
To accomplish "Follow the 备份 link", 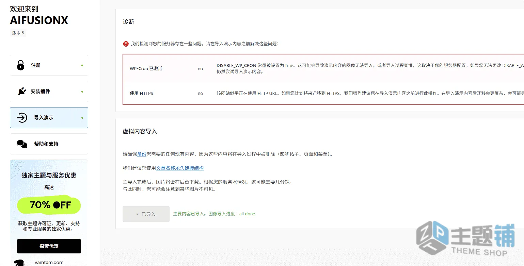I will (142, 154).
